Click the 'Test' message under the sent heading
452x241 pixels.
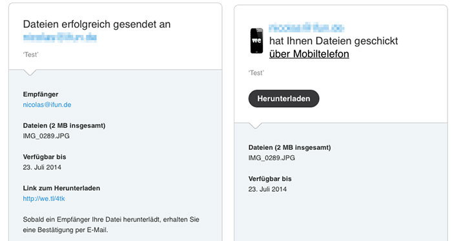tap(30, 55)
